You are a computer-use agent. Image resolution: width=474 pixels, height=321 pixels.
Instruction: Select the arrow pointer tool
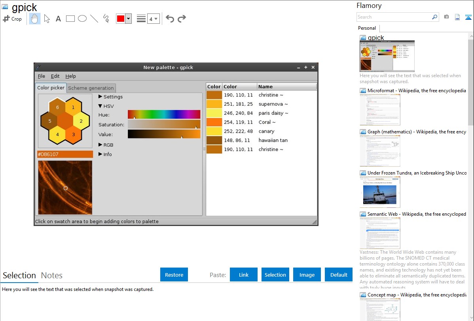point(47,19)
